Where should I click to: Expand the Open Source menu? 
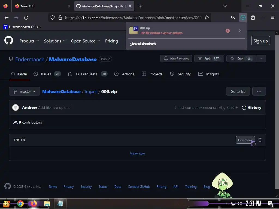pyautogui.click(x=85, y=41)
